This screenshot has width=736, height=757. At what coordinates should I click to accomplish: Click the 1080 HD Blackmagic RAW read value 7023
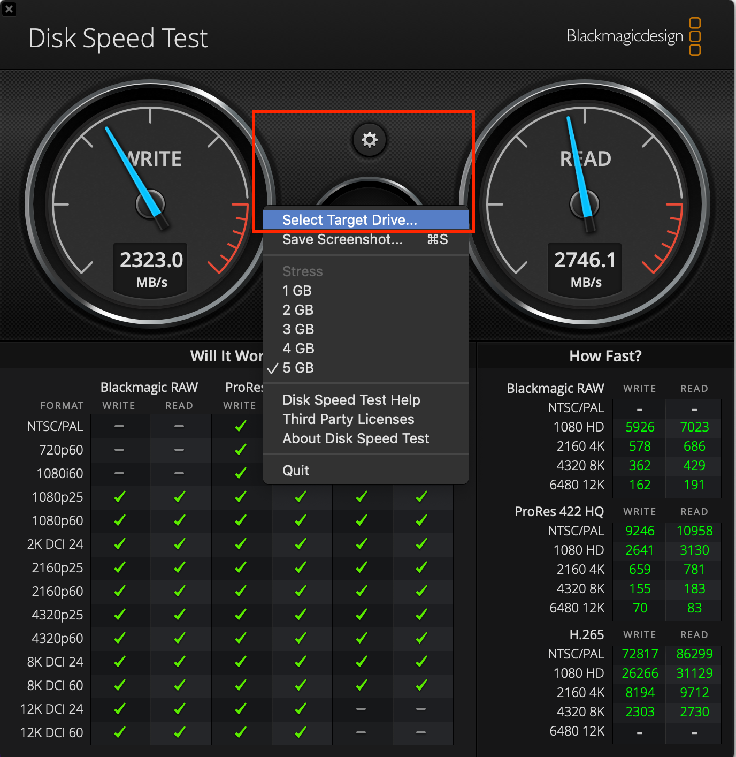694,427
